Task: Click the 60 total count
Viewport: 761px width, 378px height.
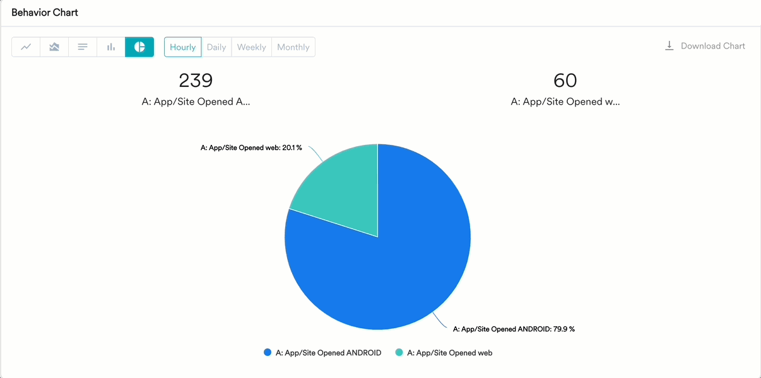Action: point(565,81)
